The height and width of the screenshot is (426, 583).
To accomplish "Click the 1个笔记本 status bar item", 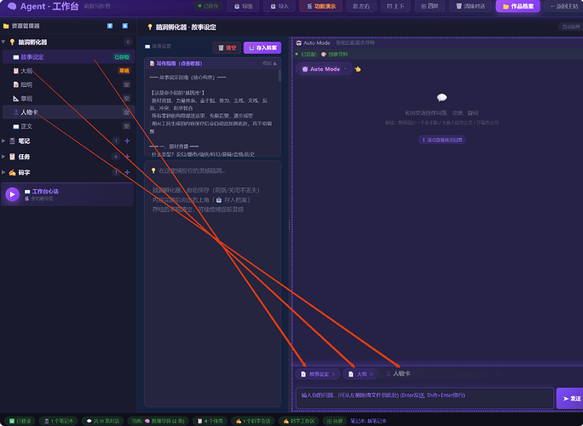I will 59,421.
